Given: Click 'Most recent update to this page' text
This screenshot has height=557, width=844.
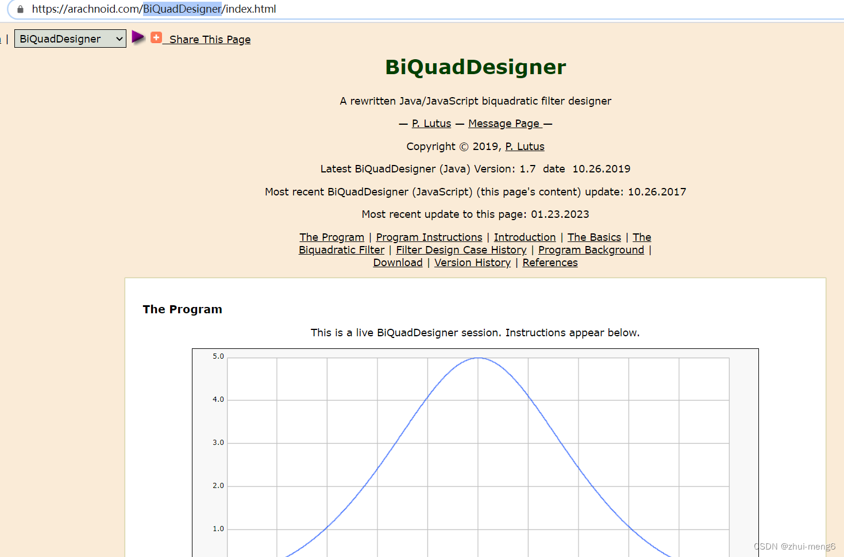Looking at the screenshot, I should (475, 214).
